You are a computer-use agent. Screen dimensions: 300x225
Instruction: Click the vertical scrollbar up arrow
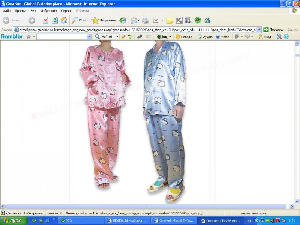pos(297,43)
